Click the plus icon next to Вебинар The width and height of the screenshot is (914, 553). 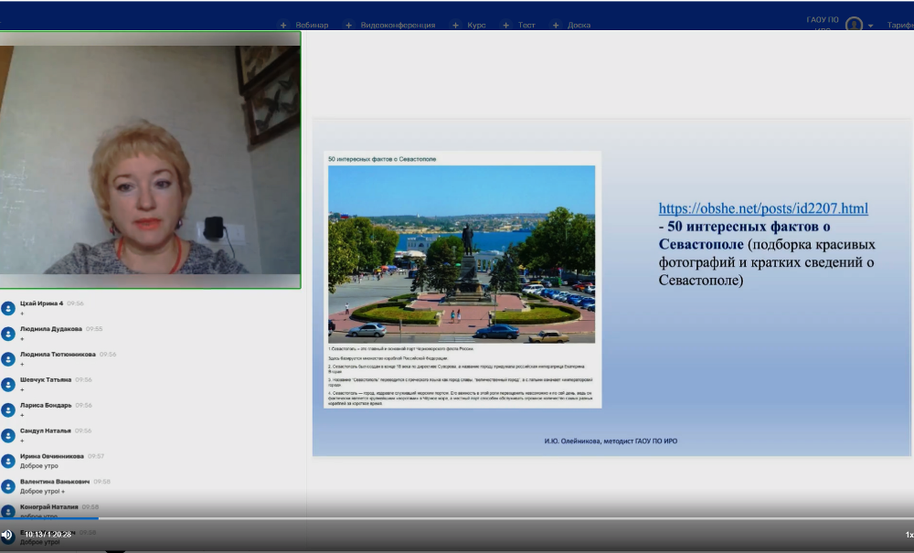click(x=283, y=25)
